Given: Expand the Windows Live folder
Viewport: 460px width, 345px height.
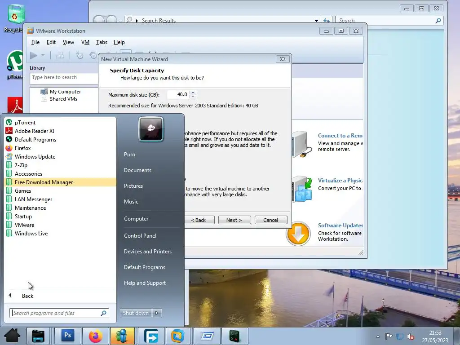Looking at the screenshot, I should pyautogui.click(x=61, y=234).
